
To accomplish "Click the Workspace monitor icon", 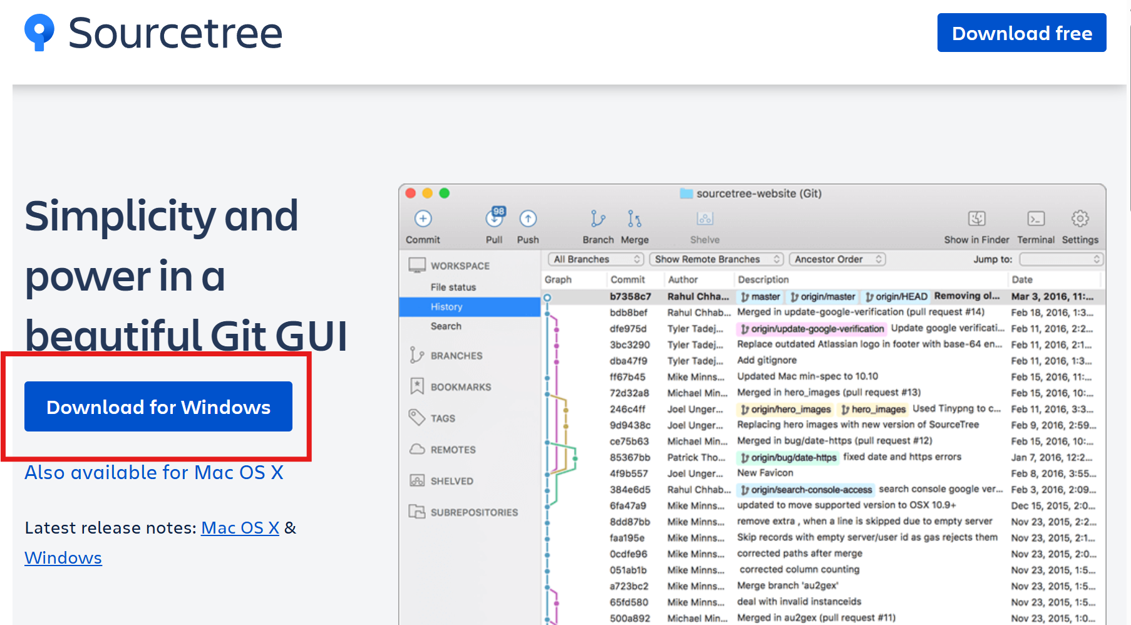I will click(x=416, y=265).
